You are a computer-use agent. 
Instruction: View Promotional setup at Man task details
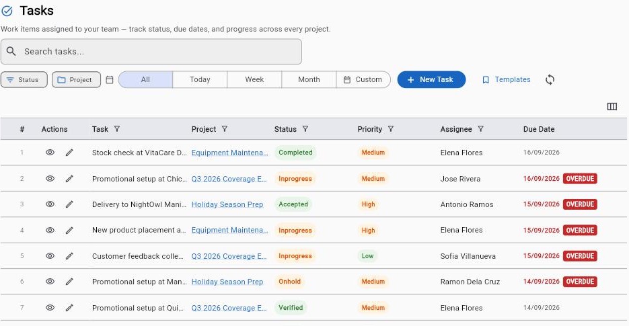[50, 282]
